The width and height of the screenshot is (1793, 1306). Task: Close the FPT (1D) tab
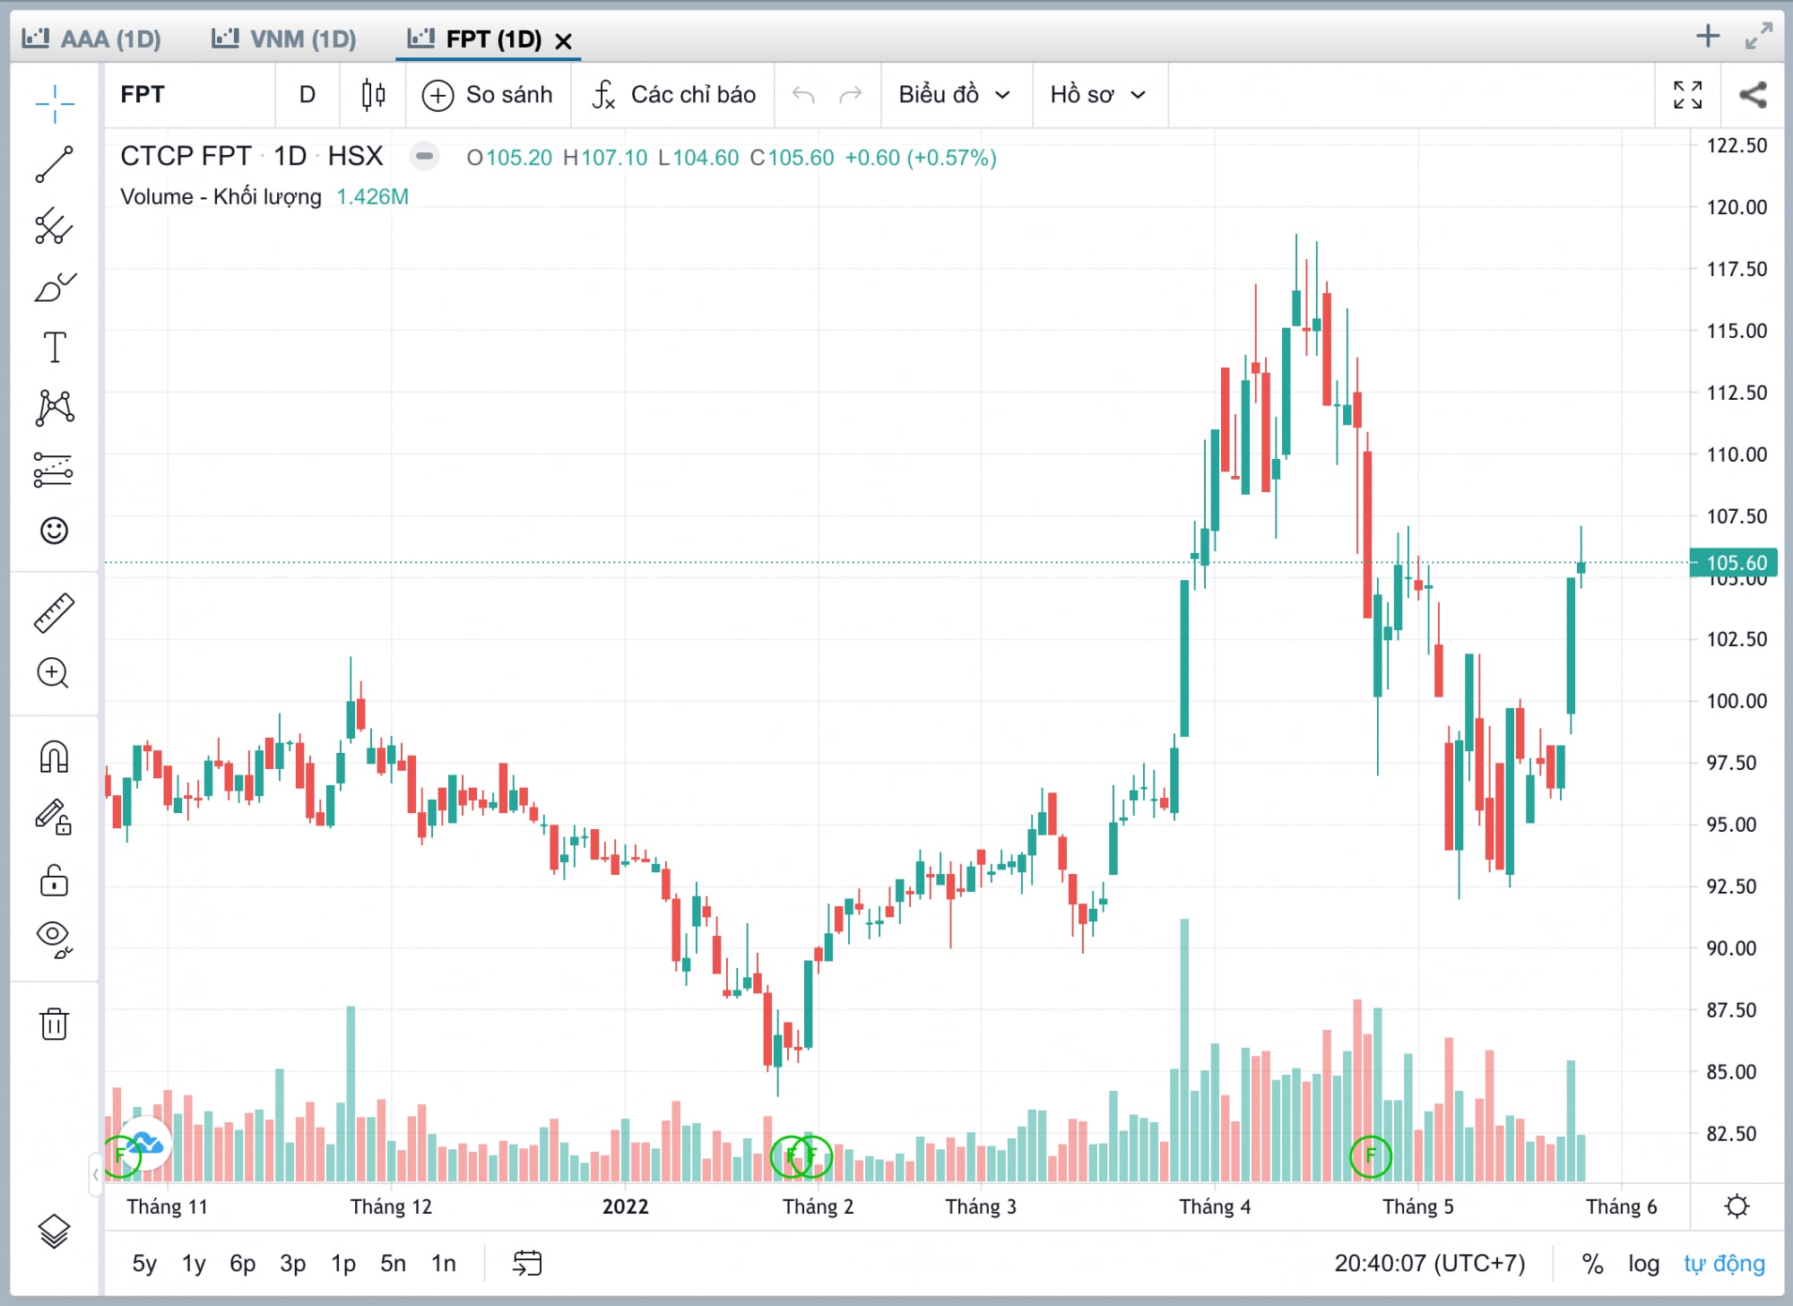[563, 41]
